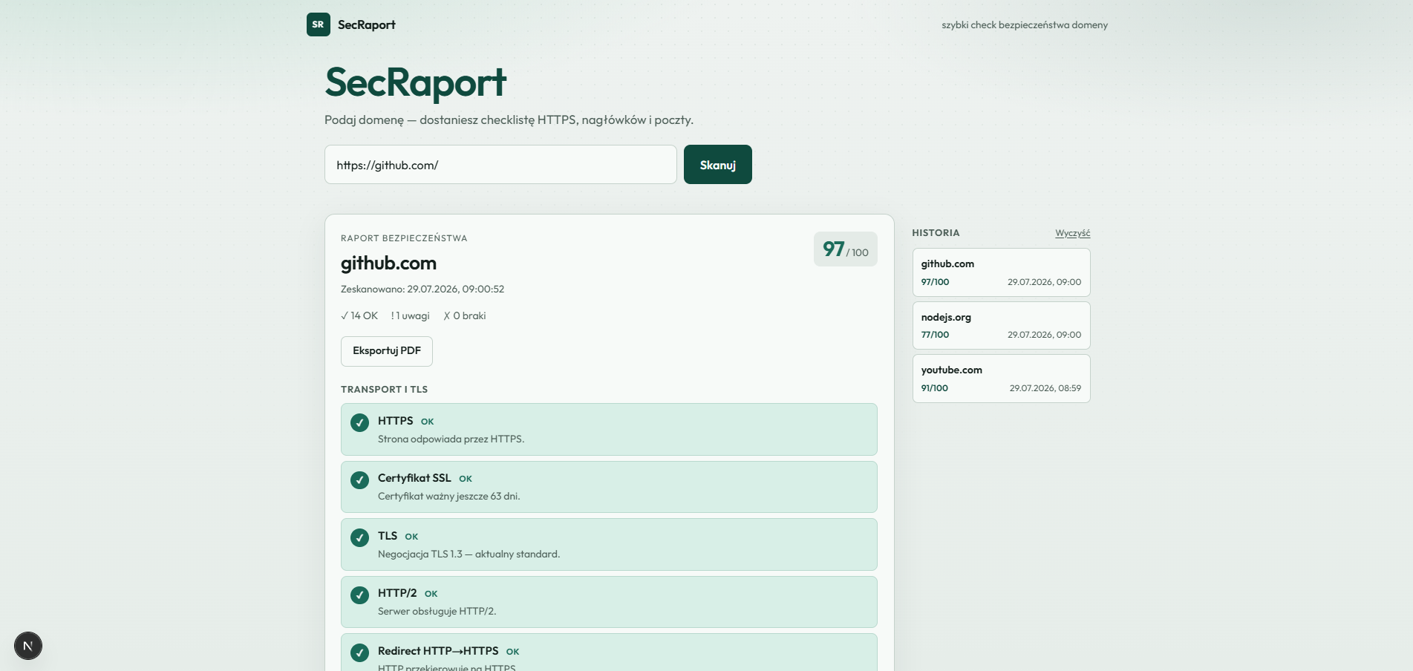
Task: Click the 91/100 score for youtube.com
Action: (x=934, y=388)
